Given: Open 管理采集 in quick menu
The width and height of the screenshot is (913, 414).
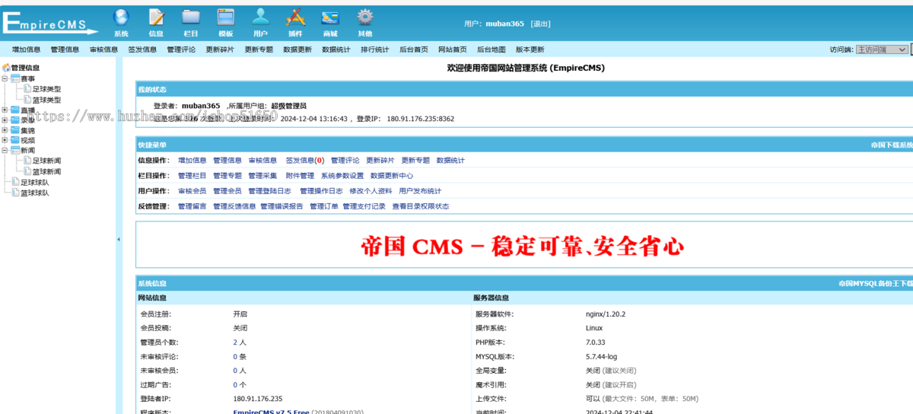Looking at the screenshot, I should [262, 176].
